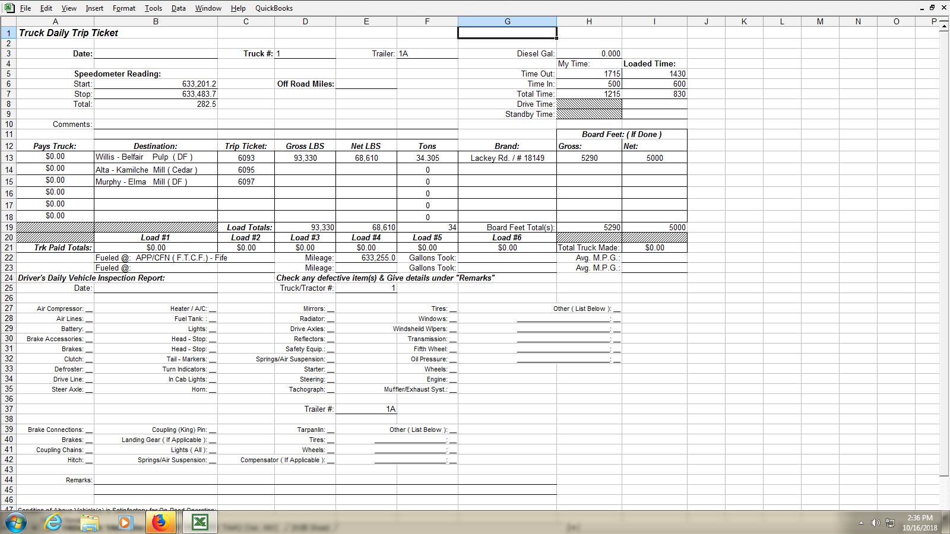
Task: Restore down the workbook window
Action: tap(932, 8)
